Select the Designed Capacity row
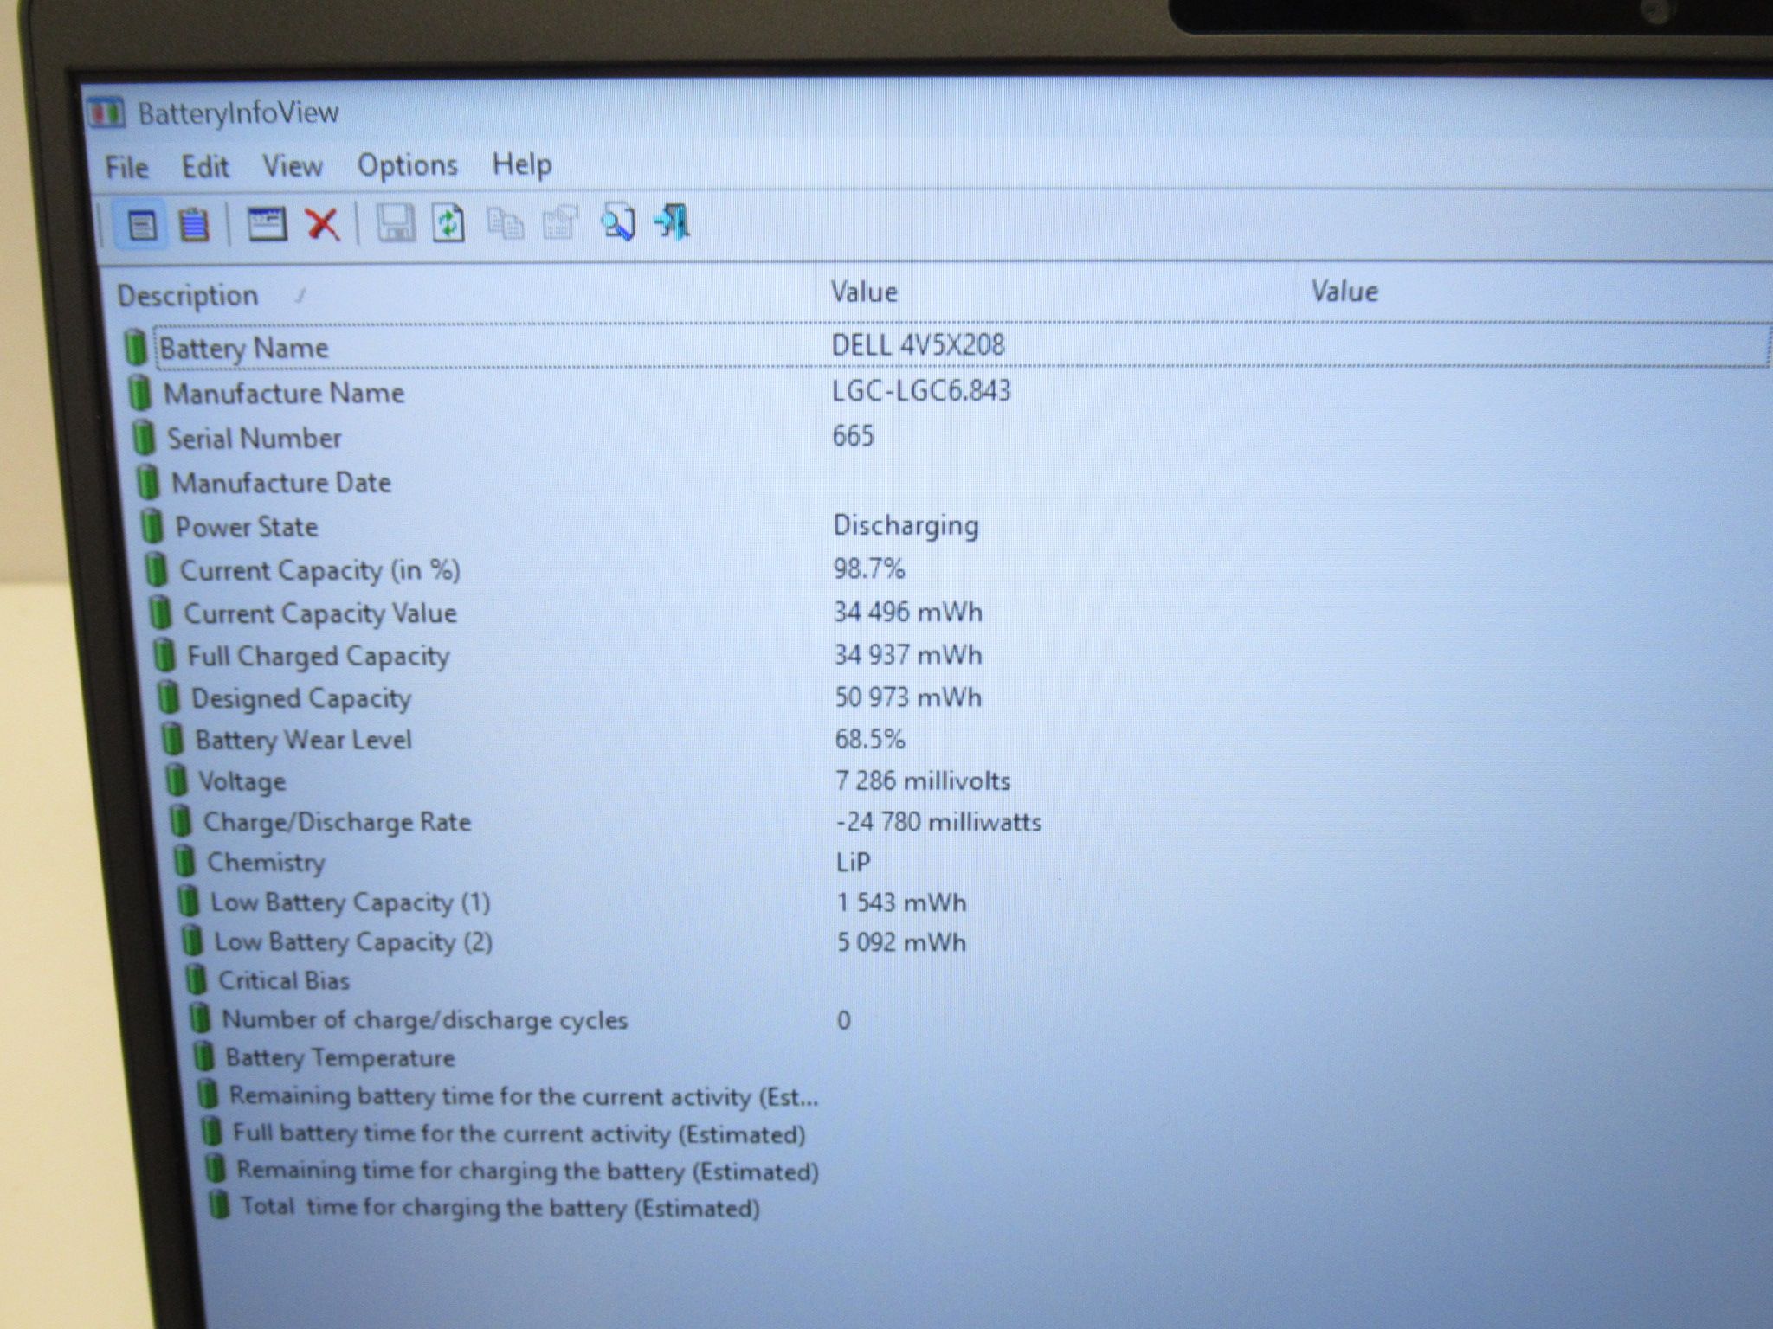 point(964,698)
